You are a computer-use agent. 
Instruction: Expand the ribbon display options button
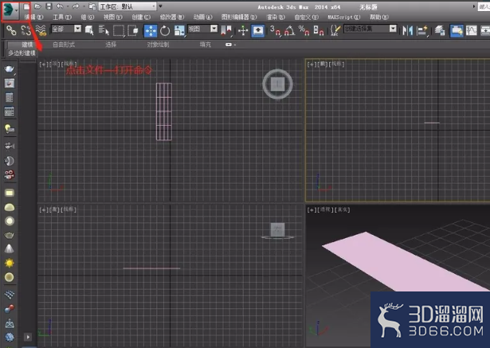point(229,45)
